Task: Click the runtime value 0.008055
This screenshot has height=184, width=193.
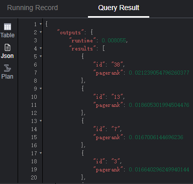Action: click(114, 40)
